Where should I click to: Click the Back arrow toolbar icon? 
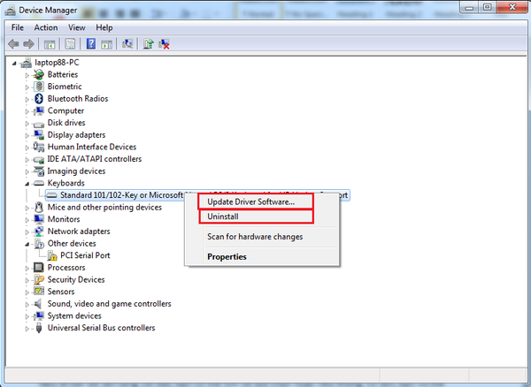13,44
